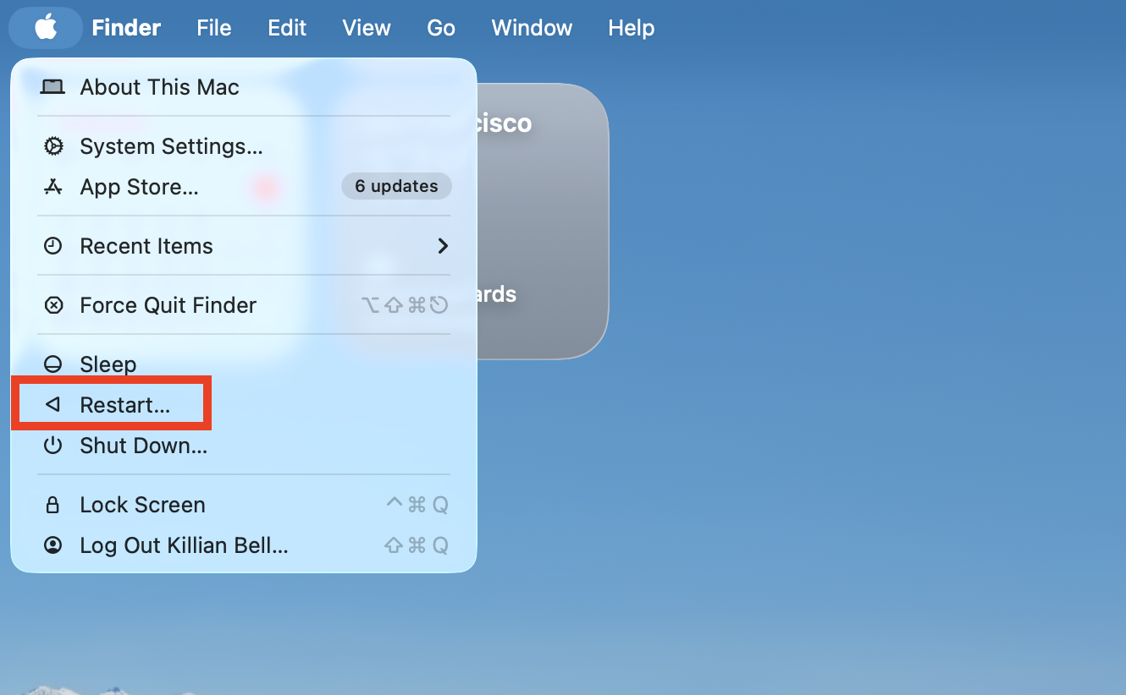Click the Log Out user profile icon
The image size is (1126, 695).
(52, 545)
